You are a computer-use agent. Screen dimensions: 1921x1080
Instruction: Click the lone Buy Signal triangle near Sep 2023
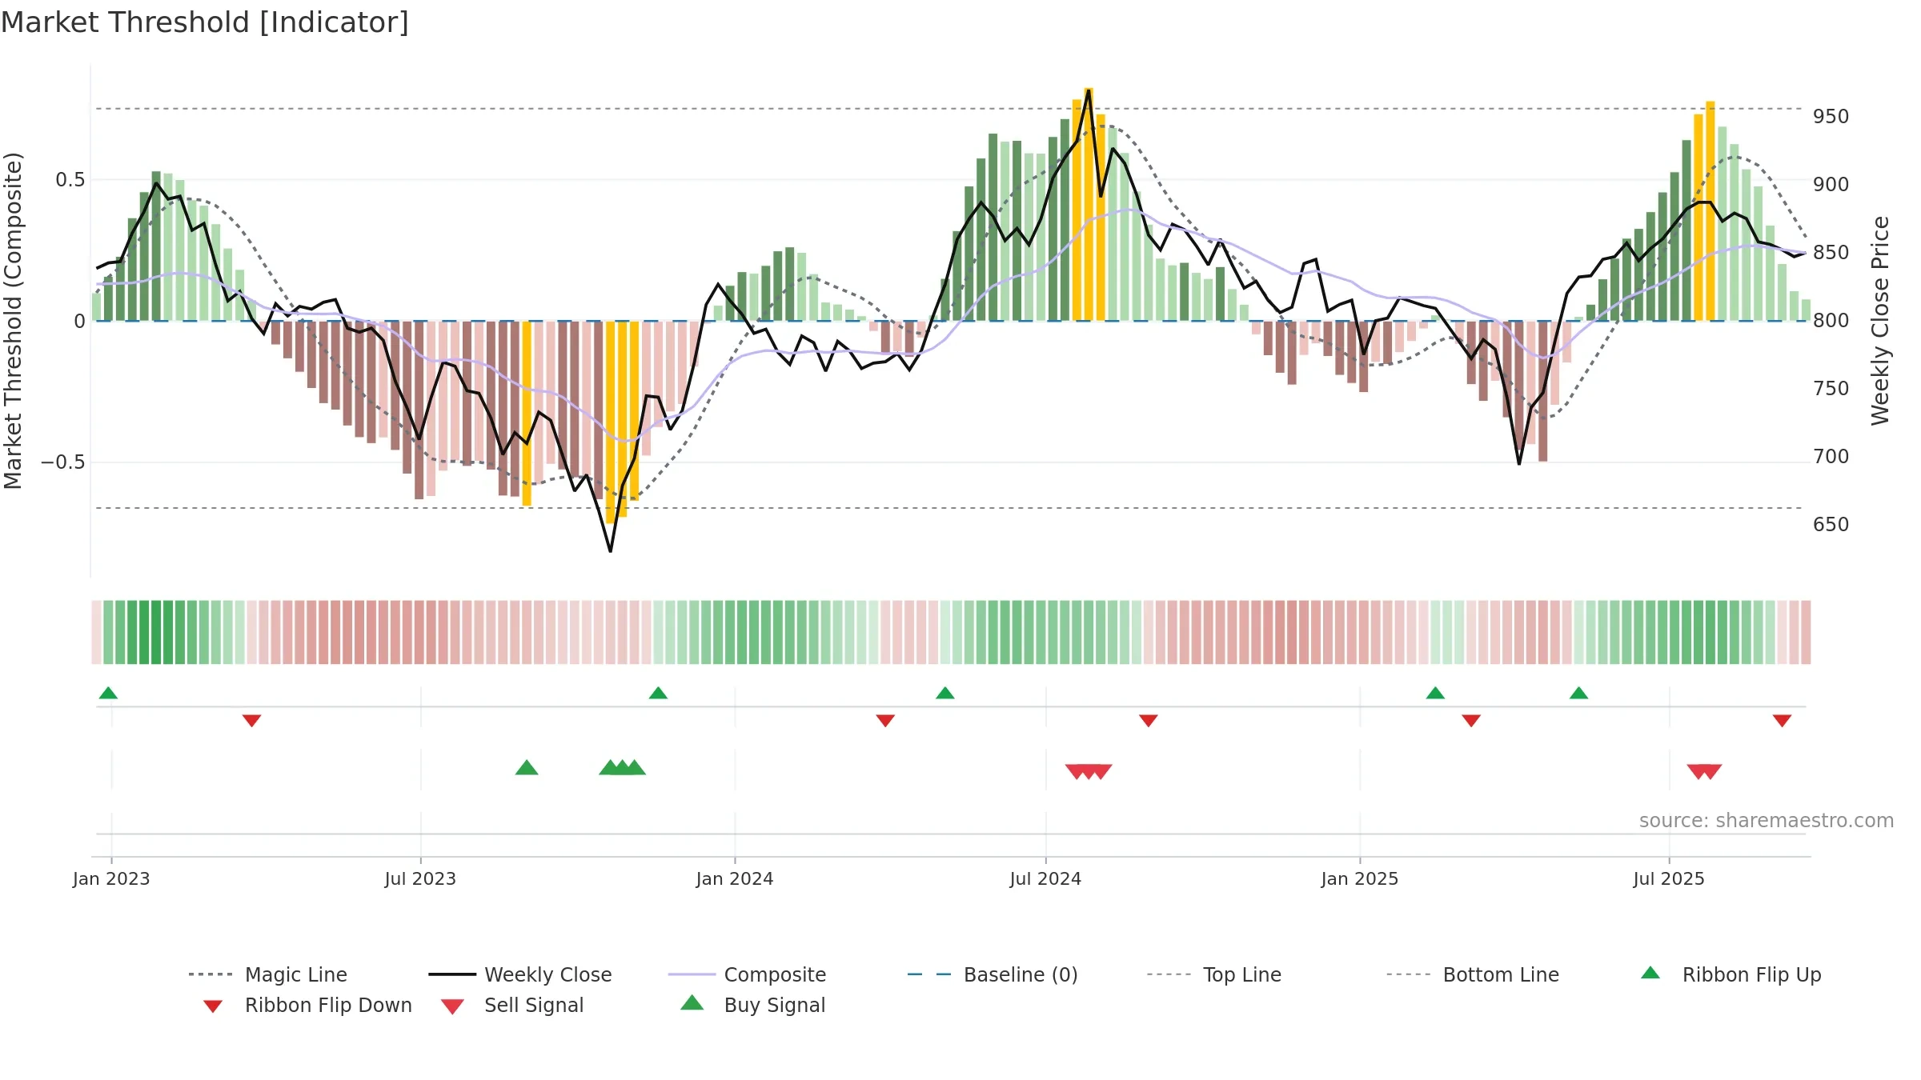[527, 767]
